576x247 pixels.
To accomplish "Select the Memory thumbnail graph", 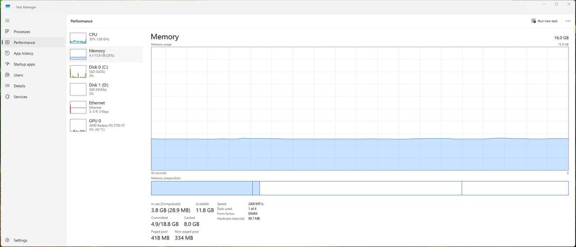I will coord(78,54).
